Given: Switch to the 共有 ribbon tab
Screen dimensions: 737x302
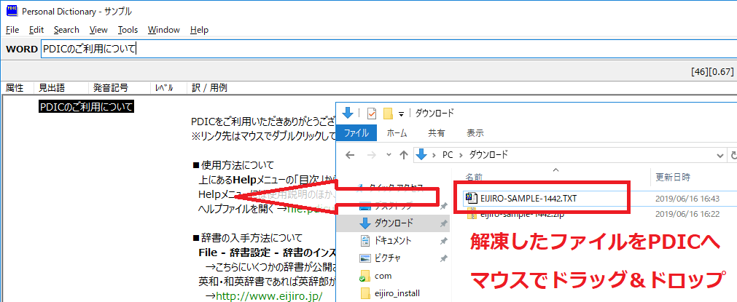Looking at the screenshot, I should [x=437, y=133].
